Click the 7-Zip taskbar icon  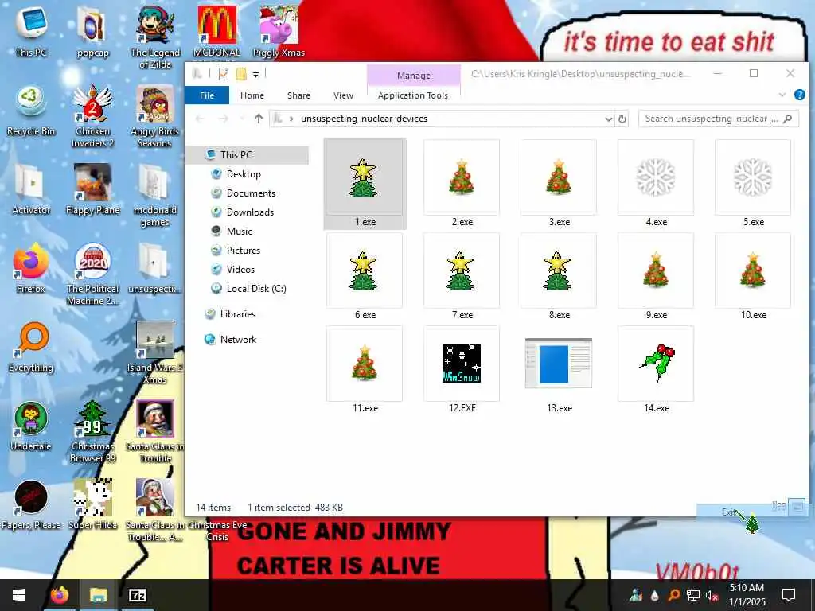coord(137,595)
